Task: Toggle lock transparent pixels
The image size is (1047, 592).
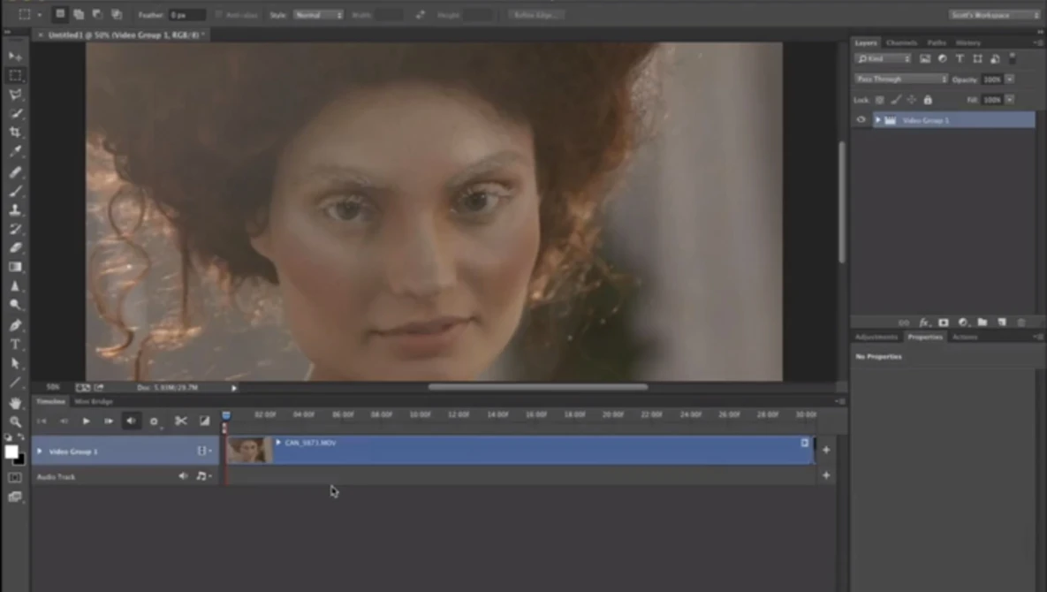Action: coord(879,100)
